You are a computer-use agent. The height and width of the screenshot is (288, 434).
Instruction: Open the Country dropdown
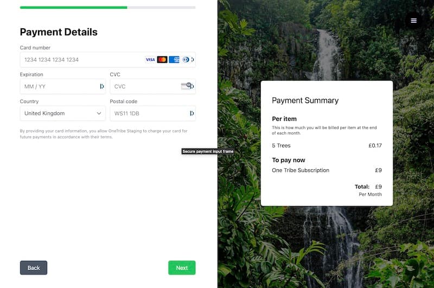(63, 113)
